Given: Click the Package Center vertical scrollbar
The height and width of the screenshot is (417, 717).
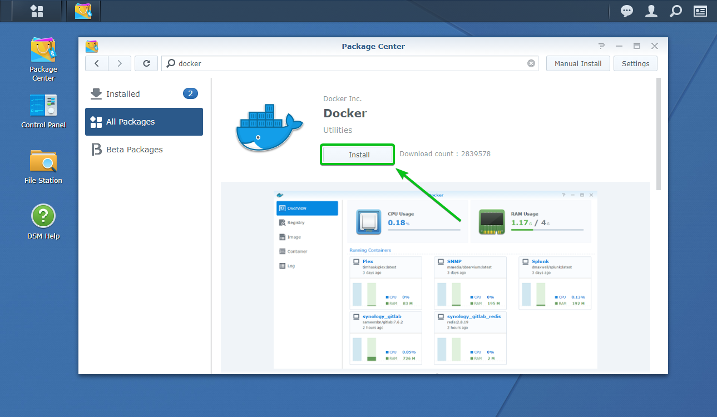Looking at the screenshot, I should coord(659,133).
